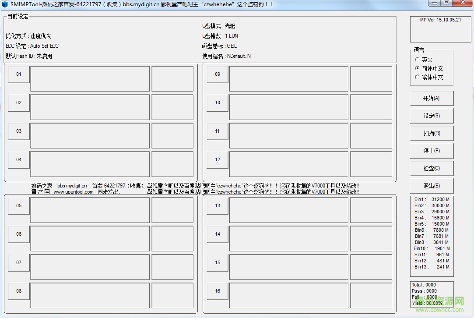The height and width of the screenshot is (318, 474).
Task: Click the Bin13 : 241 M entry
Action: click(432, 267)
